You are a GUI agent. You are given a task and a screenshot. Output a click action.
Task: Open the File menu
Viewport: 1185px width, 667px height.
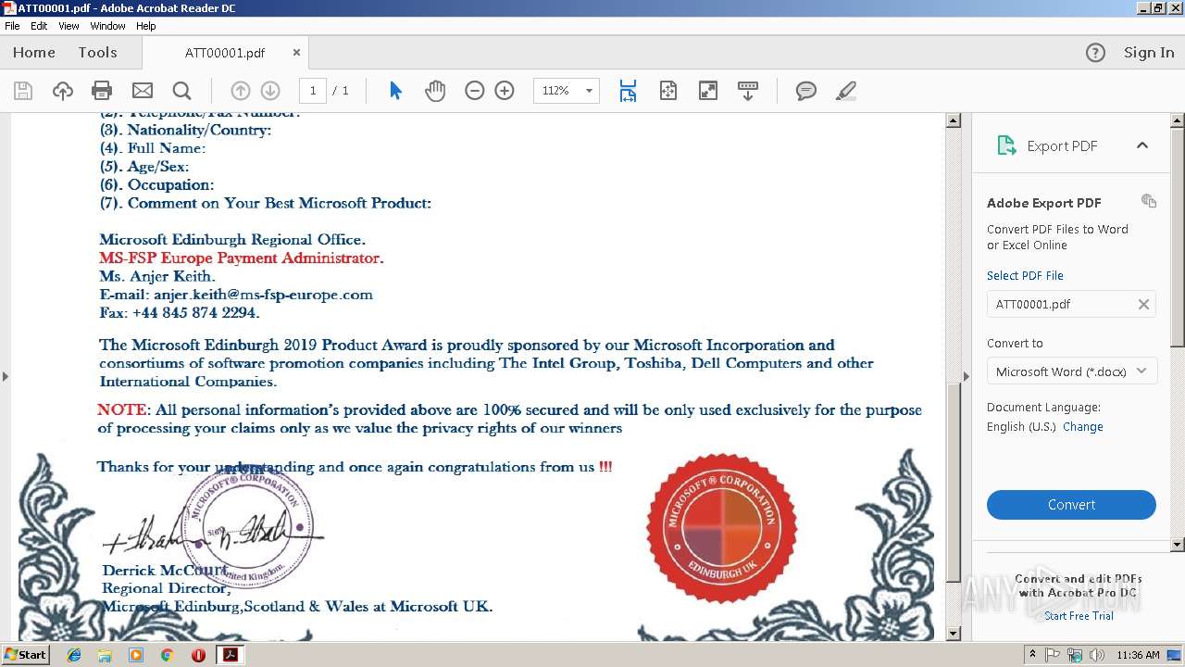(x=12, y=26)
